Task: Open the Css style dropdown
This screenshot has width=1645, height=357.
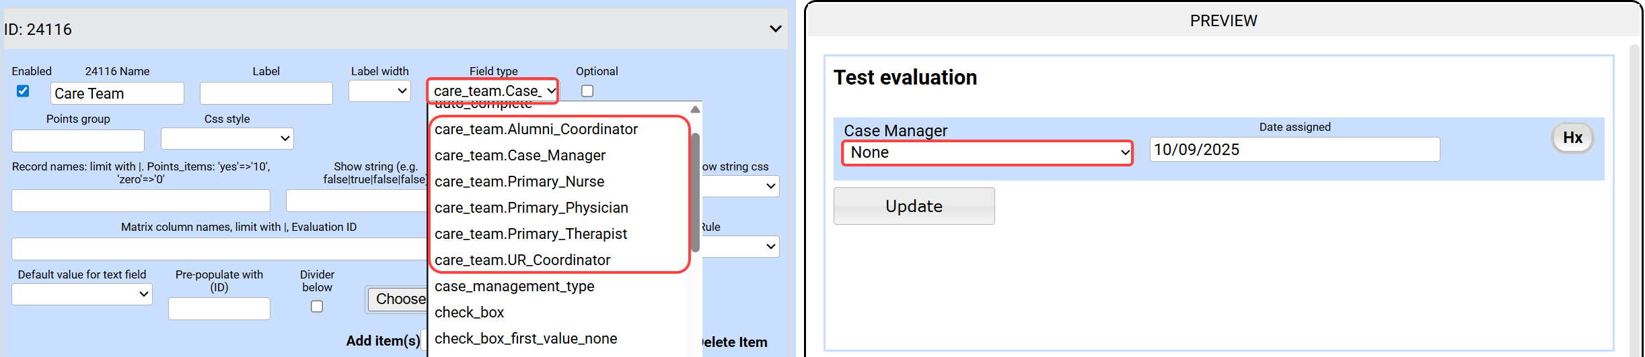Action: tap(227, 138)
